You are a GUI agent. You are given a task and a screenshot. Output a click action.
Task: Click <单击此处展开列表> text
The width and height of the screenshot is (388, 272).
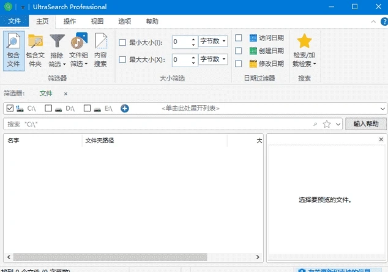click(190, 108)
